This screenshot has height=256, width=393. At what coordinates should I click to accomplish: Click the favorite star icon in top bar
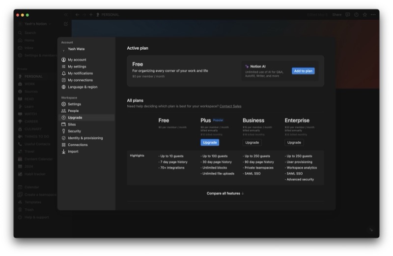coord(365,15)
